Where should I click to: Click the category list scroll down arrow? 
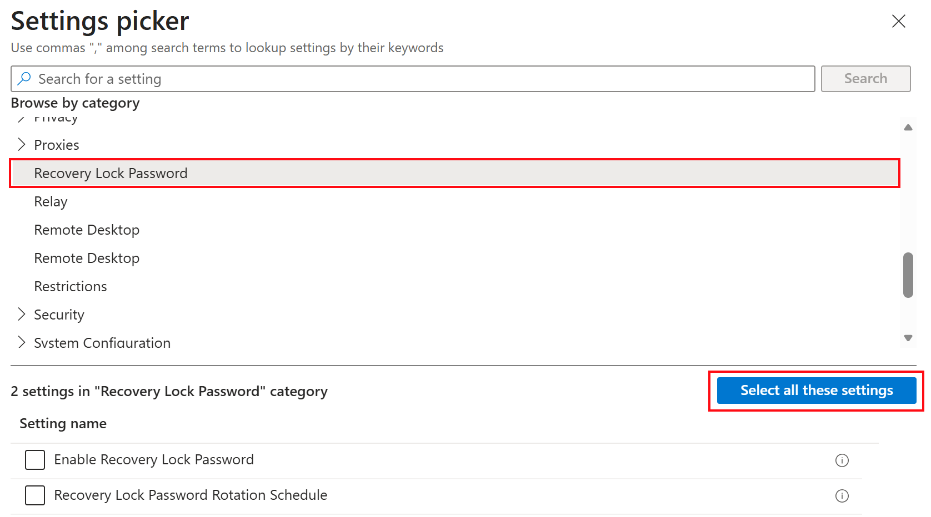[908, 338]
